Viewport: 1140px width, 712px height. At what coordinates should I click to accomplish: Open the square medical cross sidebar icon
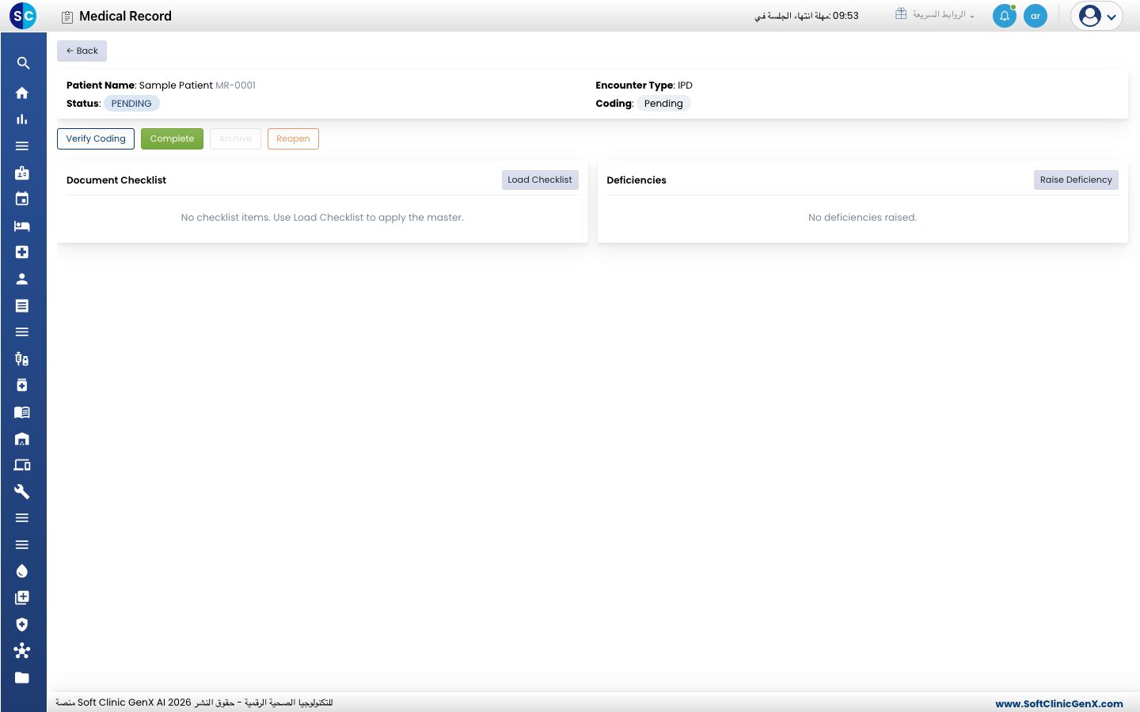[22, 252]
